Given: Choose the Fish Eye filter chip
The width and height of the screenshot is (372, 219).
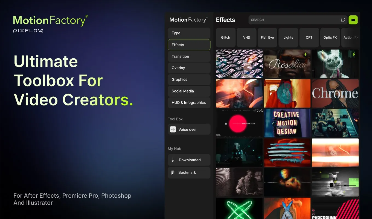Looking at the screenshot, I should pos(268,38).
